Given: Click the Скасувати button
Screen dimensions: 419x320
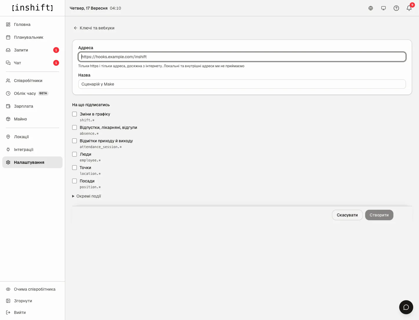Looking at the screenshot, I should [347, 215].
